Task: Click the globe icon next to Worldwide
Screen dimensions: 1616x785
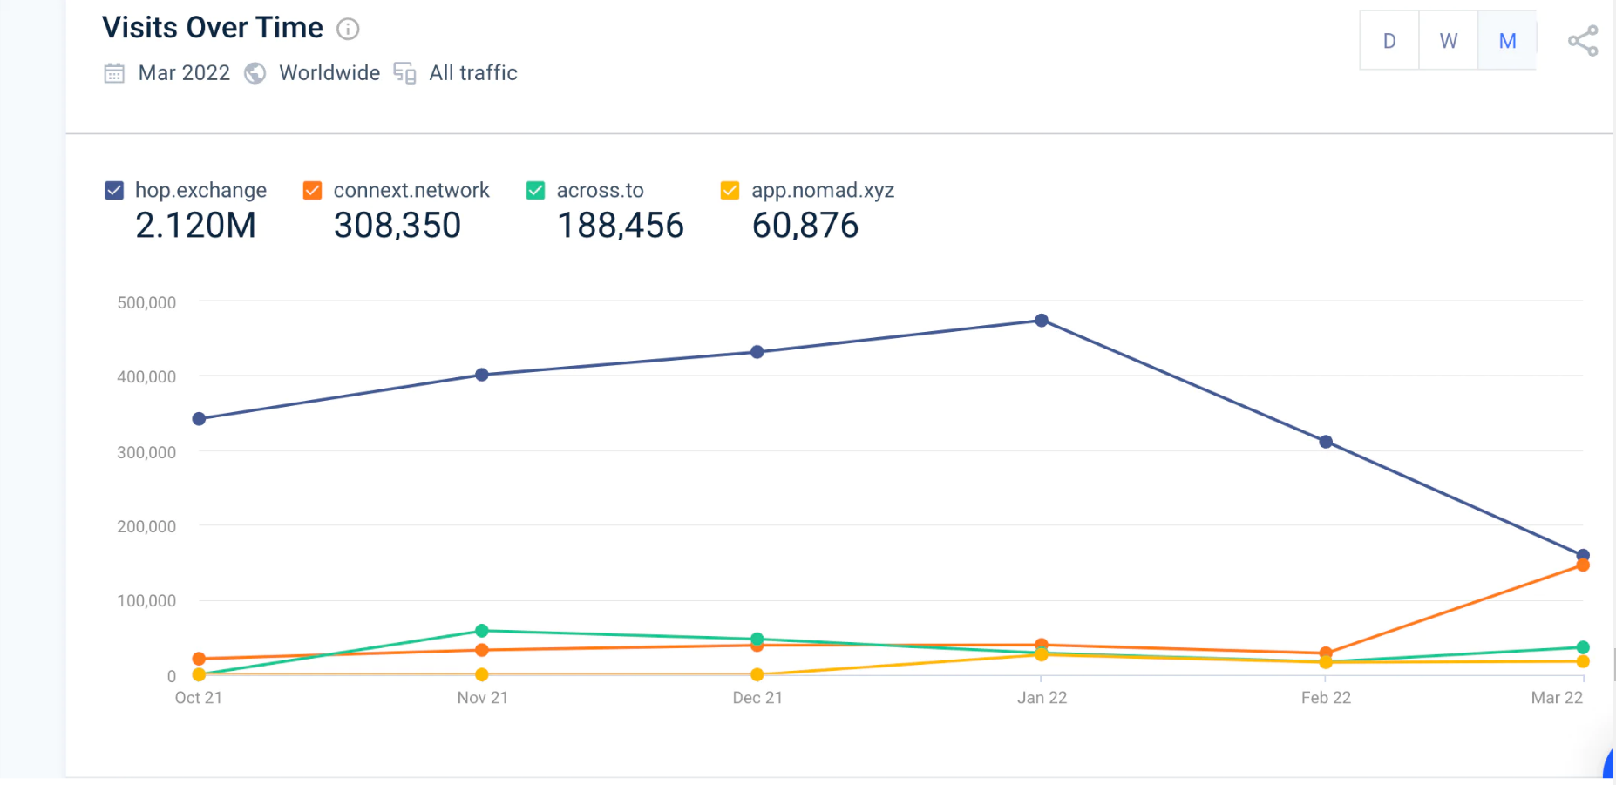Action: pyautogui.click(x=255, y=73)
